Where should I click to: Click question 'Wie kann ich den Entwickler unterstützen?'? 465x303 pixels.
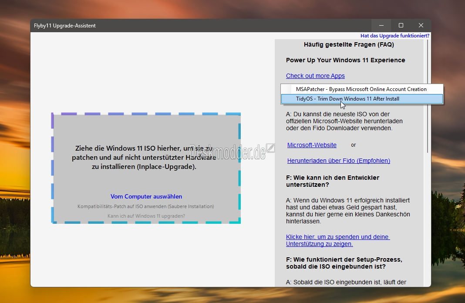click(333, 181)
